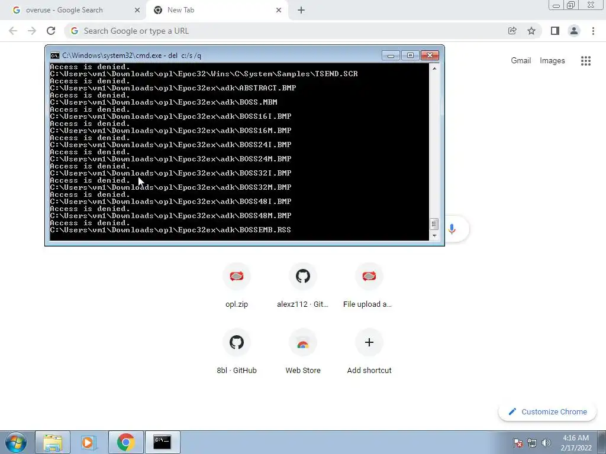The image size is (606, 454).
Task: Open the Chrome three-dot menu
Action: 593,31
